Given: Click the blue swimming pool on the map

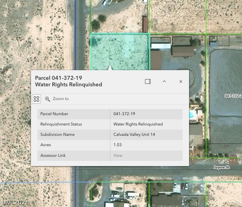Looking at the screenshot, I should pyautogui.click(x=192, y=116).
